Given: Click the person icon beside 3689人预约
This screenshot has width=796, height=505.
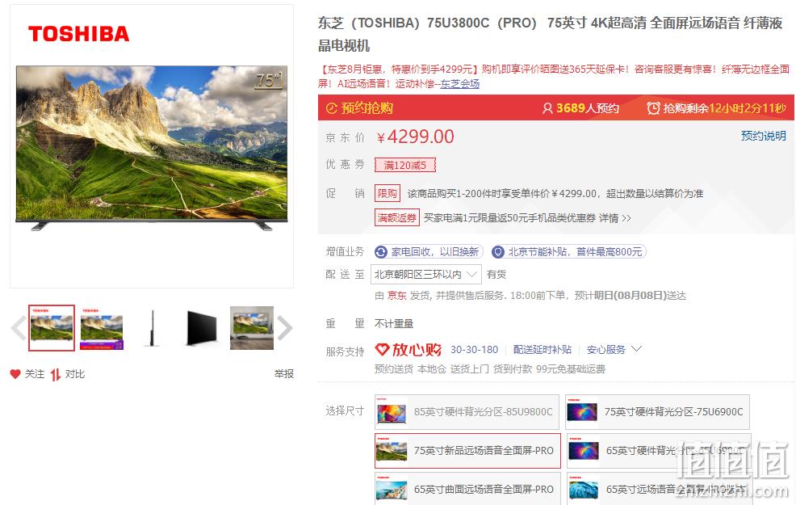Looking at the screenshot, I should pyautogui.click(x=547, y=108).
